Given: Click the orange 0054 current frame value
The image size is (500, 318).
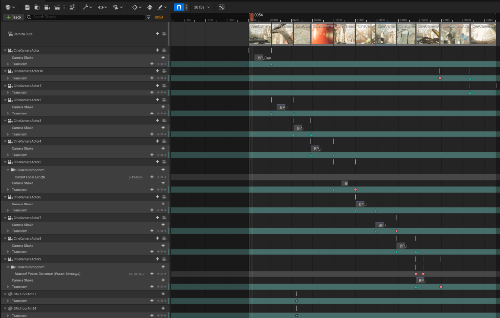Looking at the screenshot, I should pos(159,17).
